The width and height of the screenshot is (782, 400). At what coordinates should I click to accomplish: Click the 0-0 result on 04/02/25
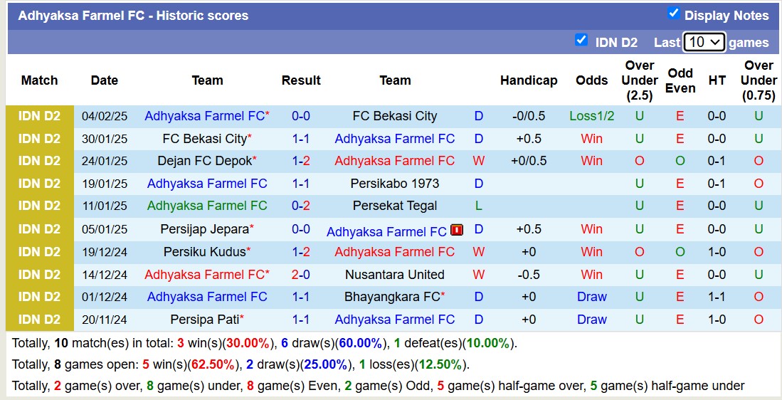pyautogui.click(x=301, y=116)
